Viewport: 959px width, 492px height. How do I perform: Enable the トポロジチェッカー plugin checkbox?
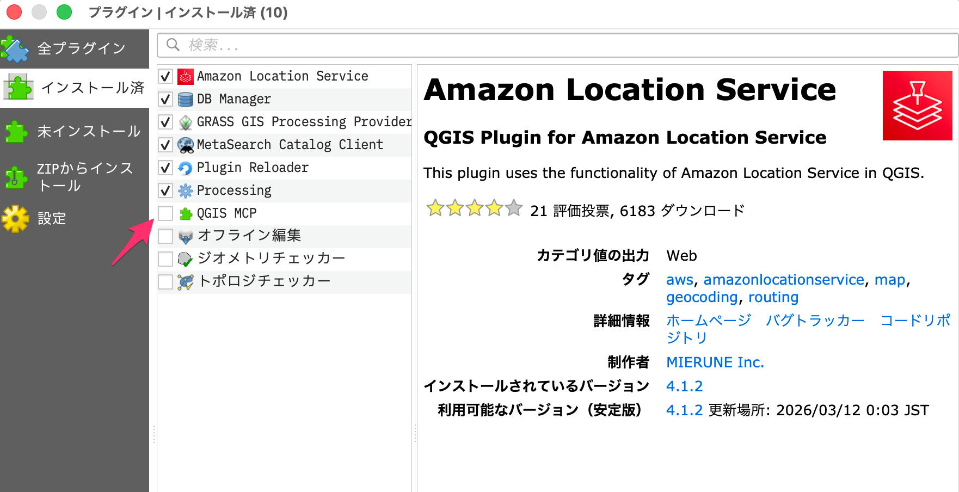(x=166, y=281)
